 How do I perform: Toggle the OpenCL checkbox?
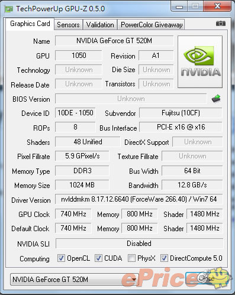click(x=61, y=258)
